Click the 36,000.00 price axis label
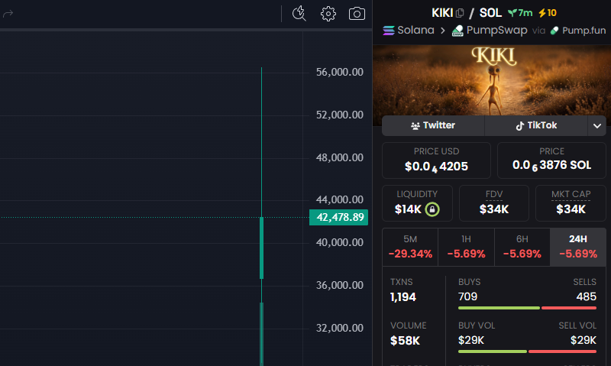The image size is (611, 366). pos(339,285)
